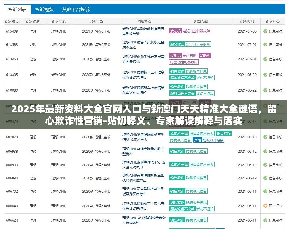The height and width of the screenshot is (229, 287).
Task: Open complaint 613583 description about 定金不退还
Action: point(143,44)
